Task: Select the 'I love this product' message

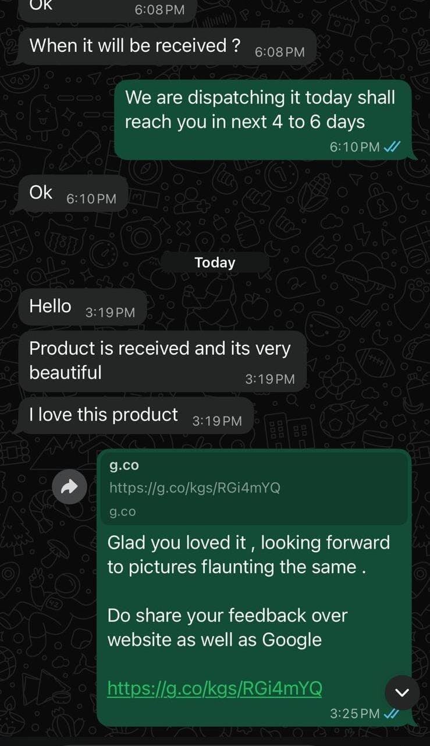Action: pyautogui.click(x=136, y=416)
